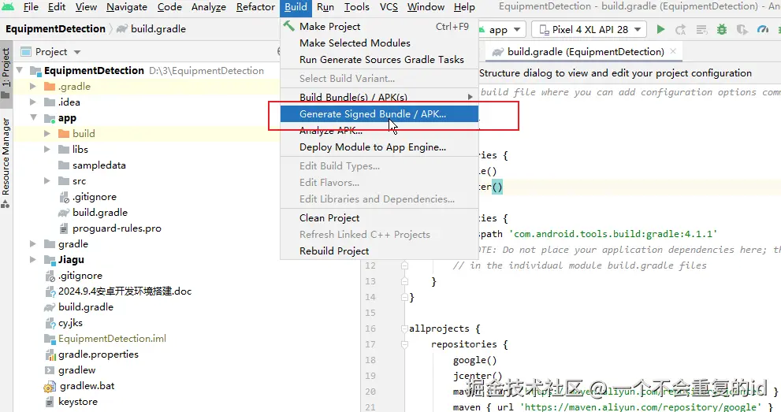
Task: Open the Code menu
Action: pyautogui.click(x=169, y=7)
